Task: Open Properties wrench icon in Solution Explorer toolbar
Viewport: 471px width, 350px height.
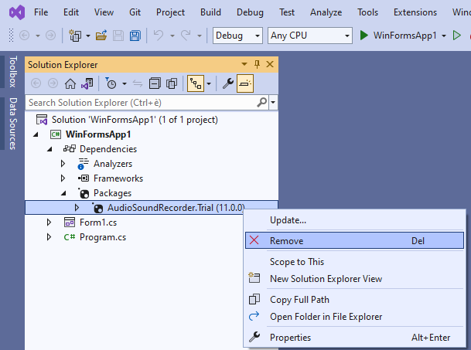Action: coord(228,83)
